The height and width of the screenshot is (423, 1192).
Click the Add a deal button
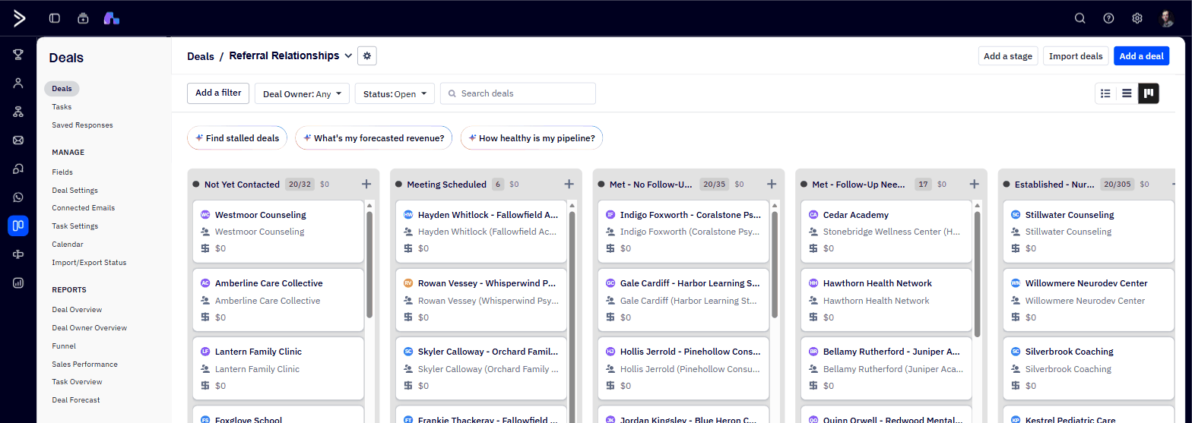(1142, 56)
